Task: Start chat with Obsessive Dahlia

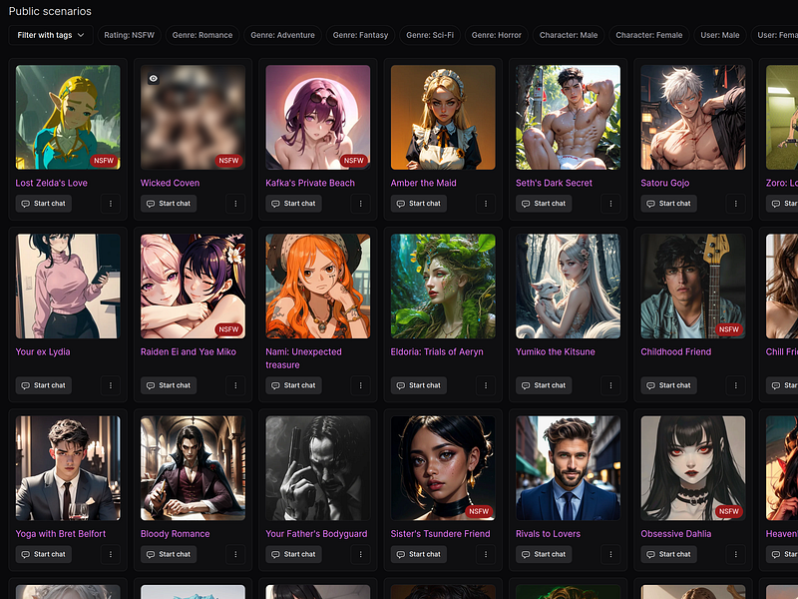Action: pyautogui.click(x=668, y=554)
